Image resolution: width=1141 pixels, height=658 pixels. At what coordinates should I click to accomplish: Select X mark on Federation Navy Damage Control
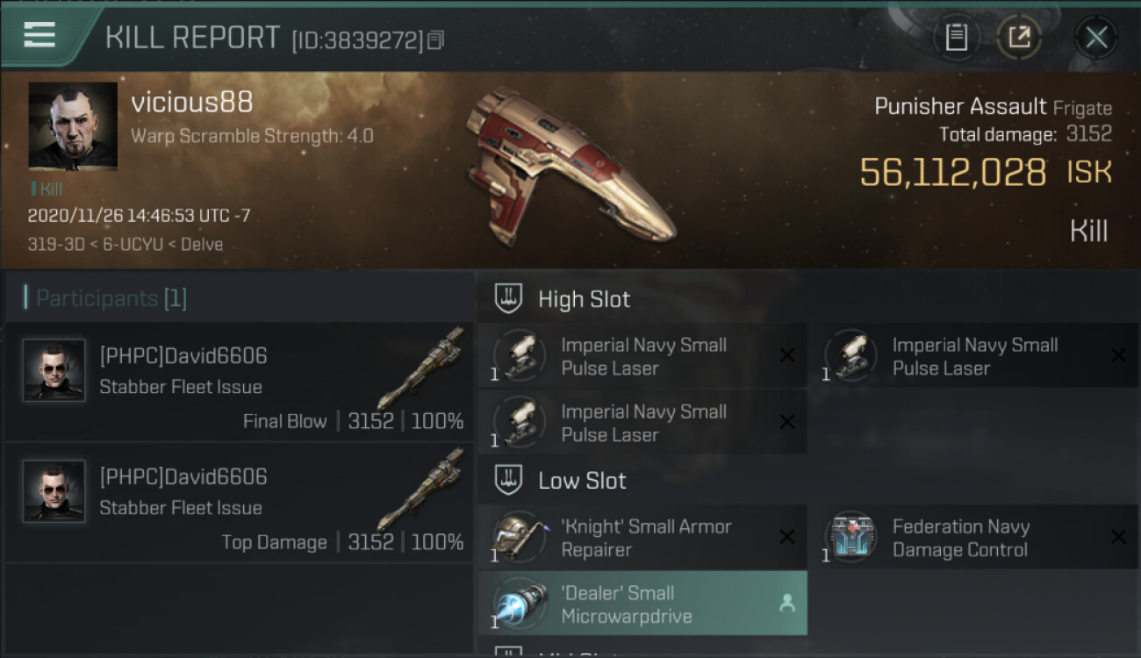coord(1118,537)
